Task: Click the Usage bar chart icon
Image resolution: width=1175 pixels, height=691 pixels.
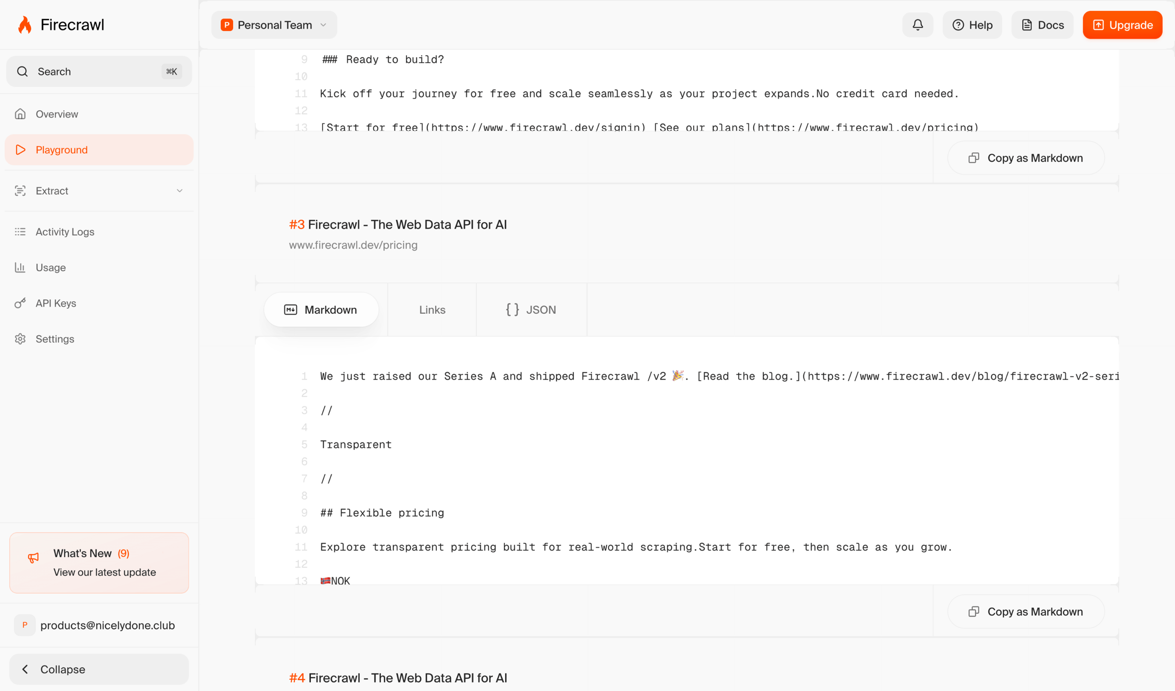Action: (x=20, y=267)
